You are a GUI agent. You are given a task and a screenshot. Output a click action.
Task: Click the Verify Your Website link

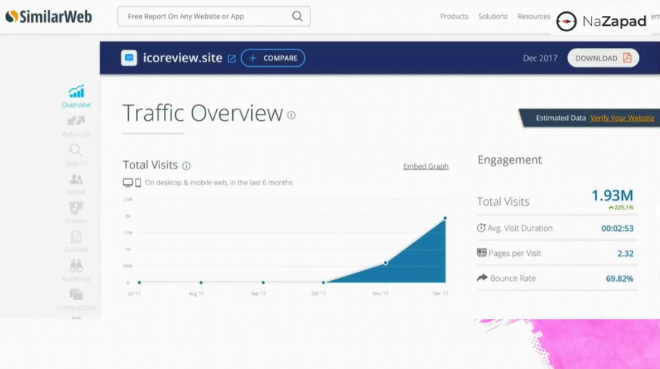pyautogui.click(x=622, y=118)
